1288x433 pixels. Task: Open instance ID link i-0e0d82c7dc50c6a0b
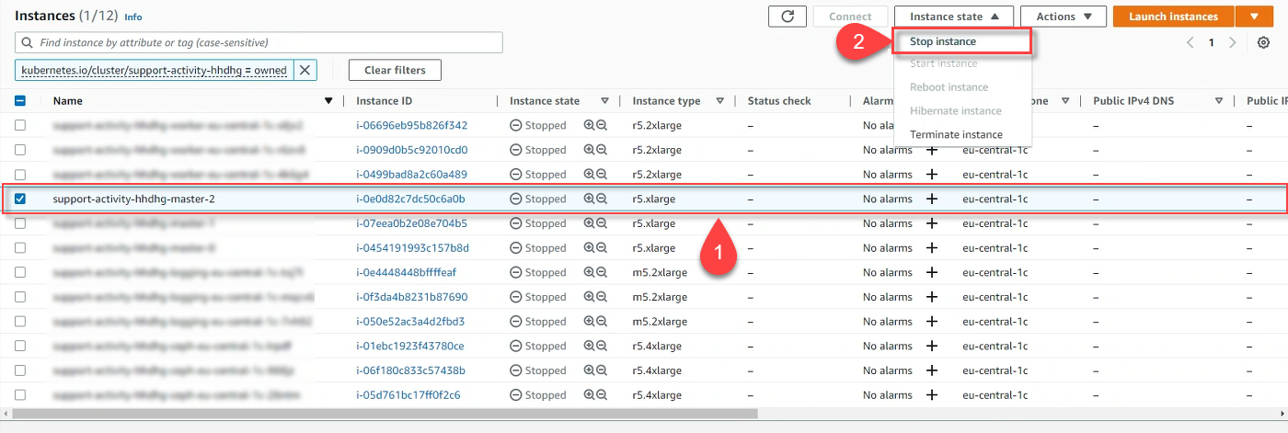410,199
